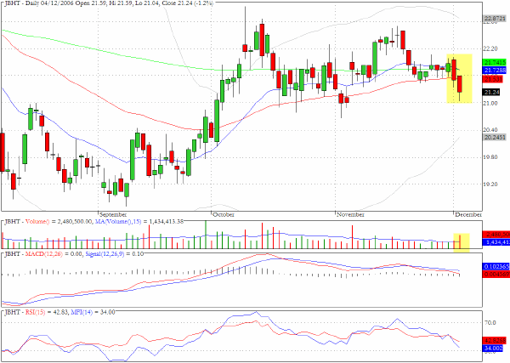Click the 19.20 price axis label

tap(490, 184)
